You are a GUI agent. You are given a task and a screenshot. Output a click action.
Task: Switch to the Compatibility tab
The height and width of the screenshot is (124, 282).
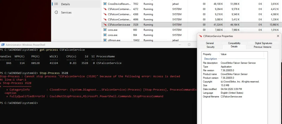pos(234,43)
